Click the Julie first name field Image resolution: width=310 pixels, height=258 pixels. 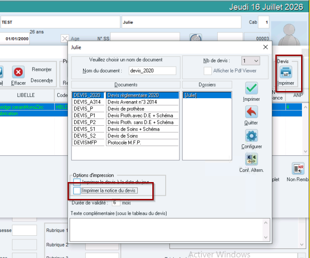click(x=181, y=22)
